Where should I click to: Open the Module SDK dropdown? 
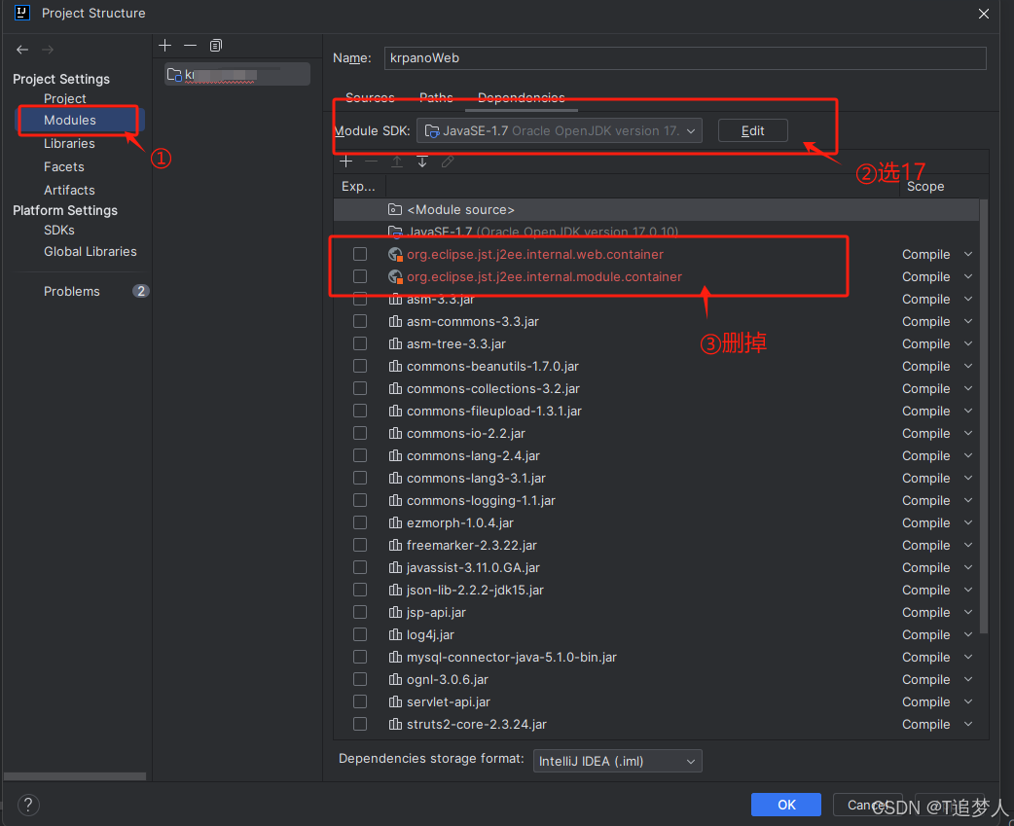[560, 130]
